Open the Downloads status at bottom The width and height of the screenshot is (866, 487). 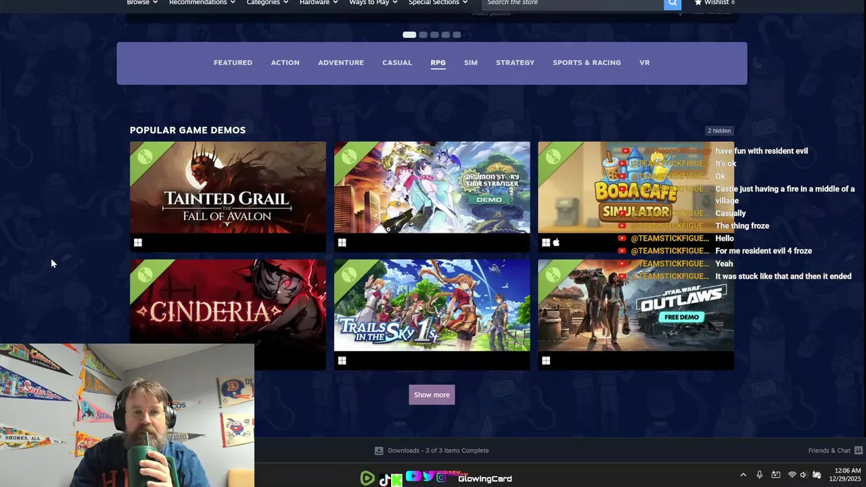click(432, 450)
